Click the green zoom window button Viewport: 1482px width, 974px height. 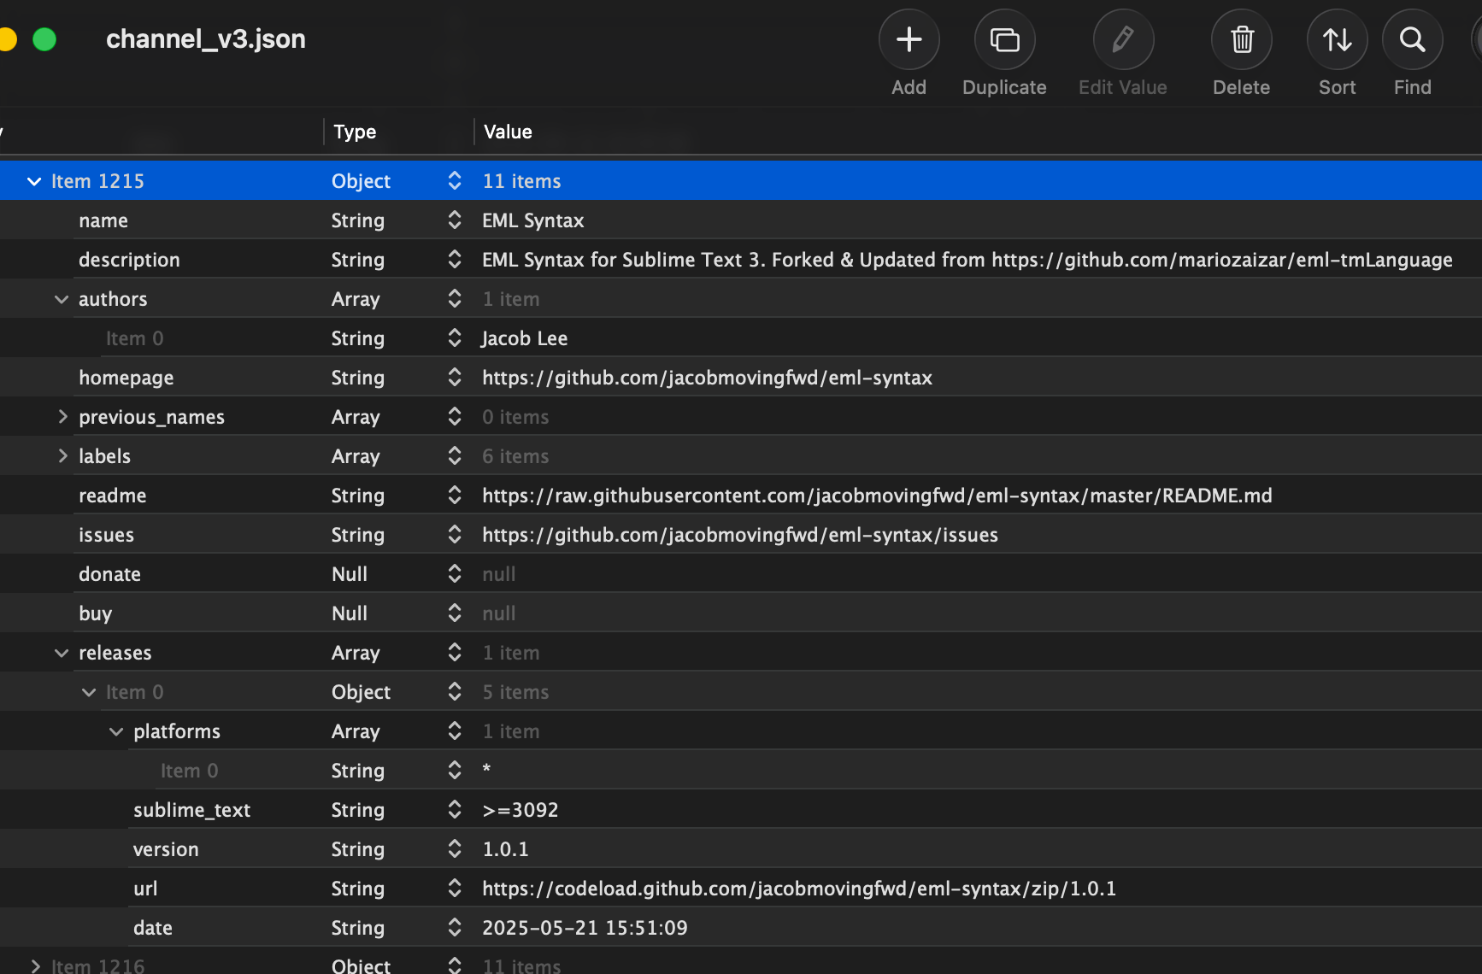(x=44, y=39)
